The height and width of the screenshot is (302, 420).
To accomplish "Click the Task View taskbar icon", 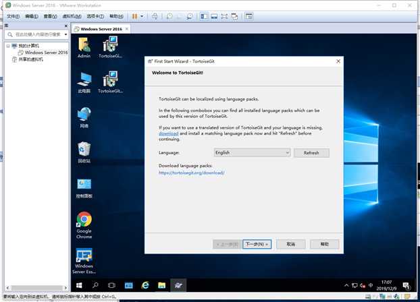I will tap(111, 285).
